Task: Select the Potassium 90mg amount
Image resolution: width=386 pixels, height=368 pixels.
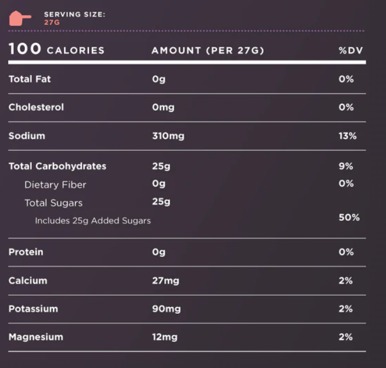Action: 167,309
